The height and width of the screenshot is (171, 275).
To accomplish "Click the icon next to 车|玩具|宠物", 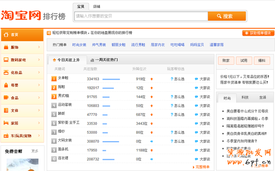I will (6, 136).
